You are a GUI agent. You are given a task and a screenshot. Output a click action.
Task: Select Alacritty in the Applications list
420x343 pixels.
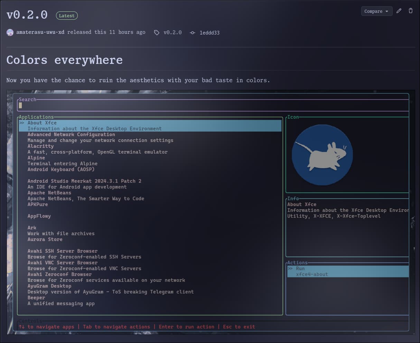40,146
